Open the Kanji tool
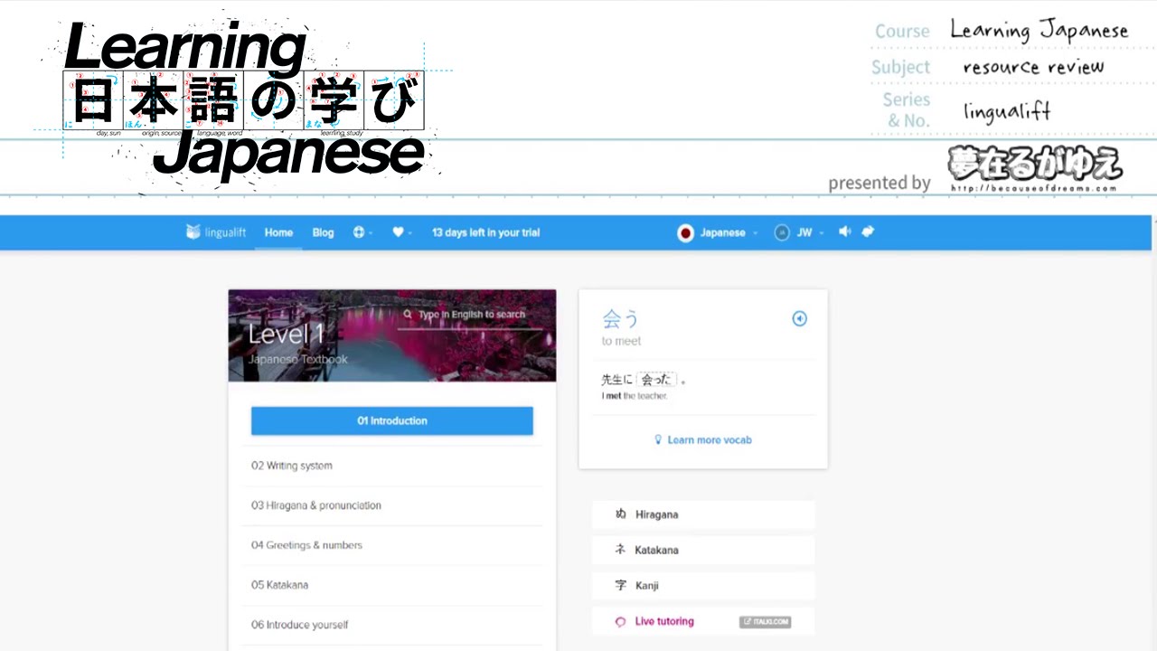Image resolution: width=1157 pixels, height=651 pixels. [x=703, y=586]
